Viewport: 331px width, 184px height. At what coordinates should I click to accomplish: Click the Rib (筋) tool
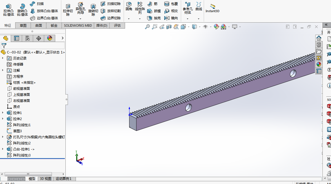[x=152, y=4]
